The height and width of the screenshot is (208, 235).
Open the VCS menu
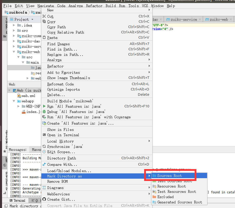(x=145, y=6)
